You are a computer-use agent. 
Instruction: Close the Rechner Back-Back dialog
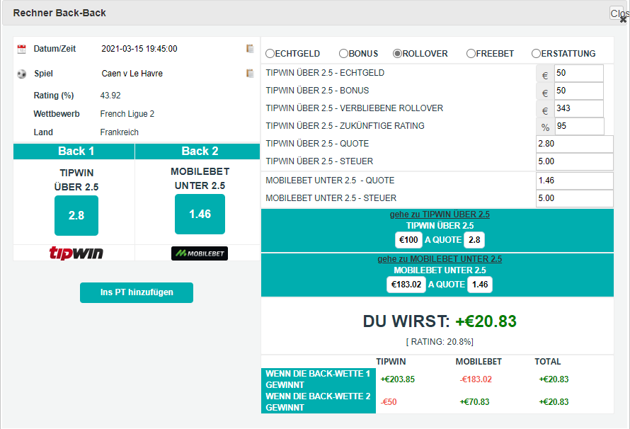coord(619,14)
